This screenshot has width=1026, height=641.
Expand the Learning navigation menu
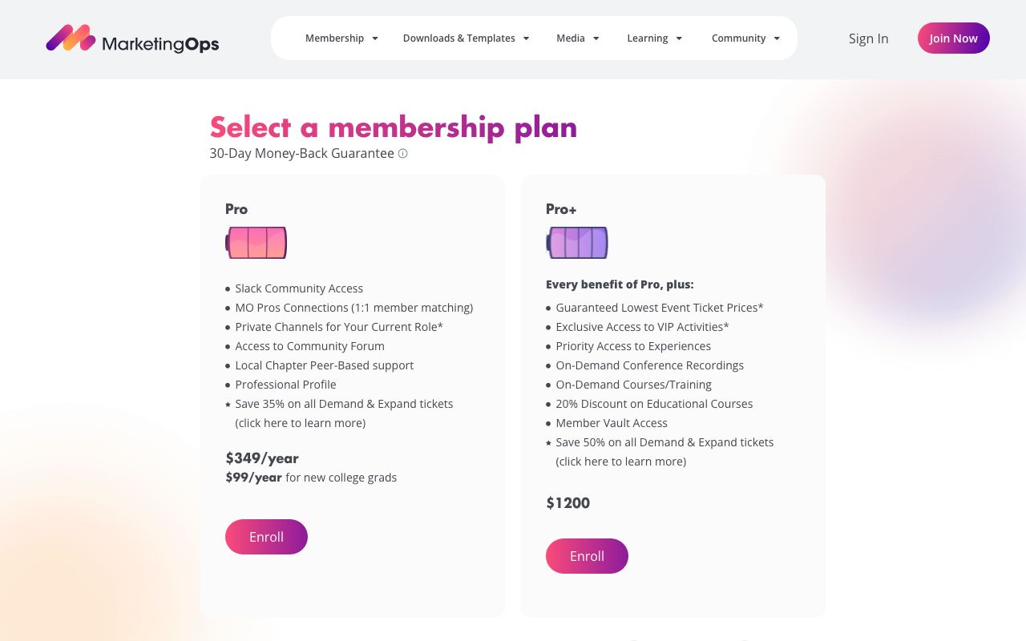(x=647, y=38)
